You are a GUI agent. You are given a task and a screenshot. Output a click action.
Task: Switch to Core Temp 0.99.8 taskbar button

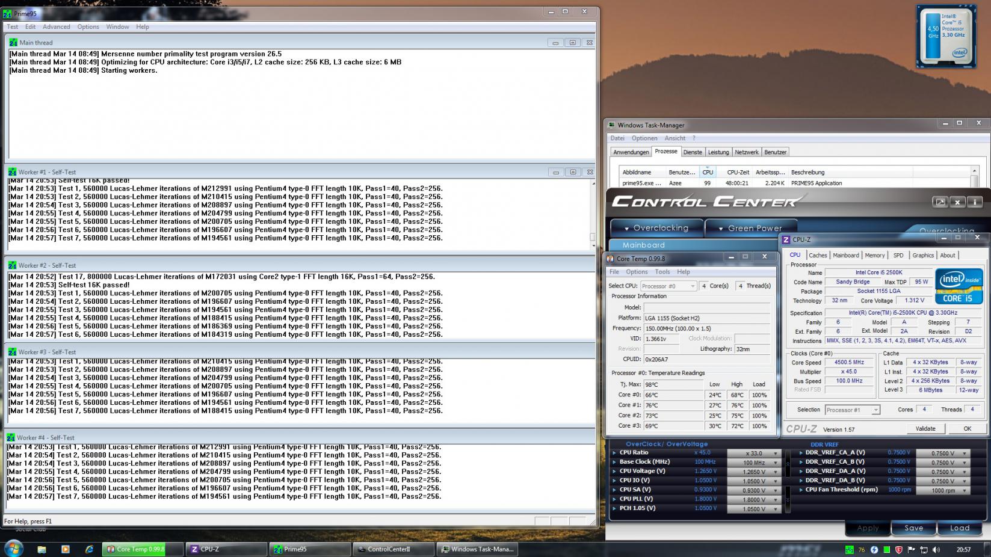click(x=142, y=549)
